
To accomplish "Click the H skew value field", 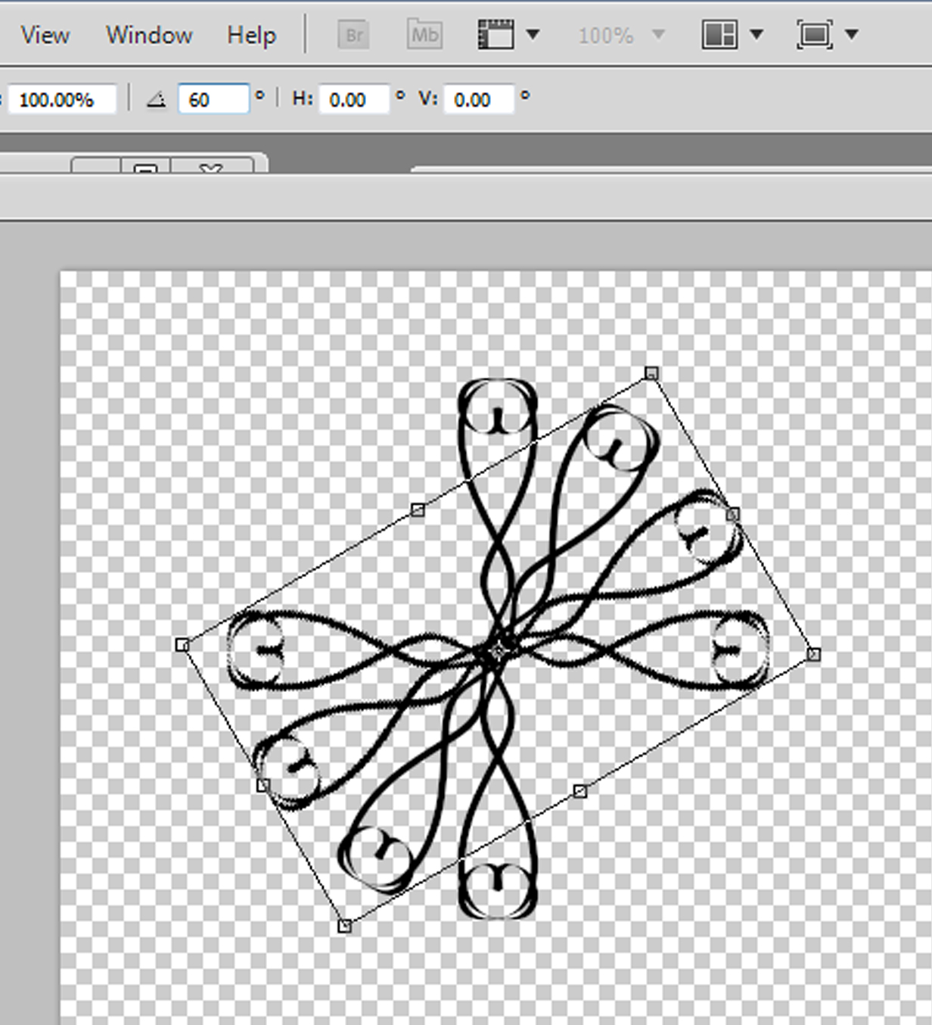I will (354, 98).
